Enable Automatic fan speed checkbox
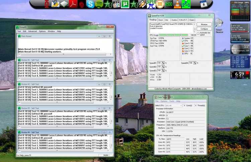251x162 pixels. tap(198, 34)
